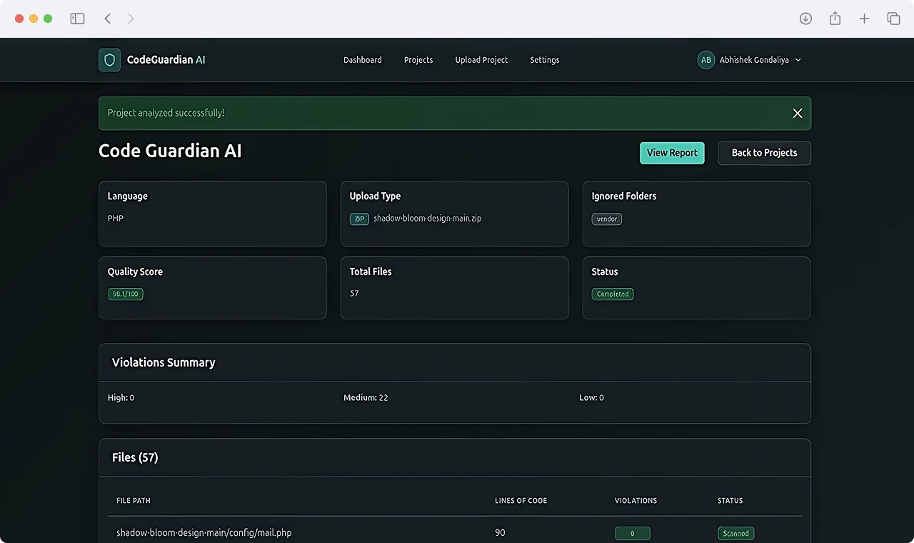Click the PHP language value
This screenshot has width=914, height=543.
116,218
